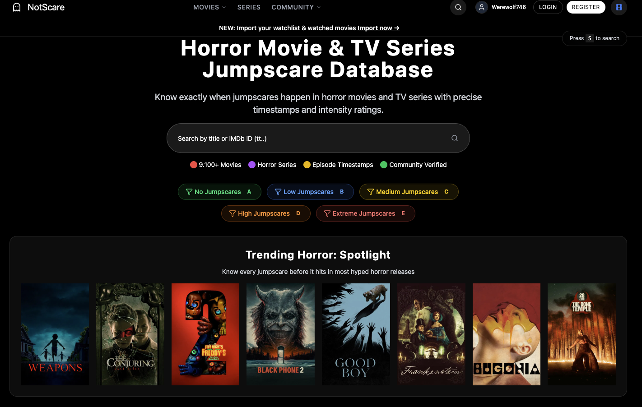Image resolution: width=642 pixels, height=407 pixels.
Task: Toggle the Low Jumpscares filter
Action: [x=310, y=191]
